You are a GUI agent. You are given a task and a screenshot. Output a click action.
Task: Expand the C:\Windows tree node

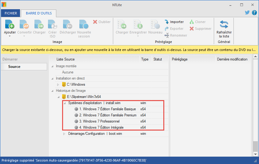(x=58, y=85)
